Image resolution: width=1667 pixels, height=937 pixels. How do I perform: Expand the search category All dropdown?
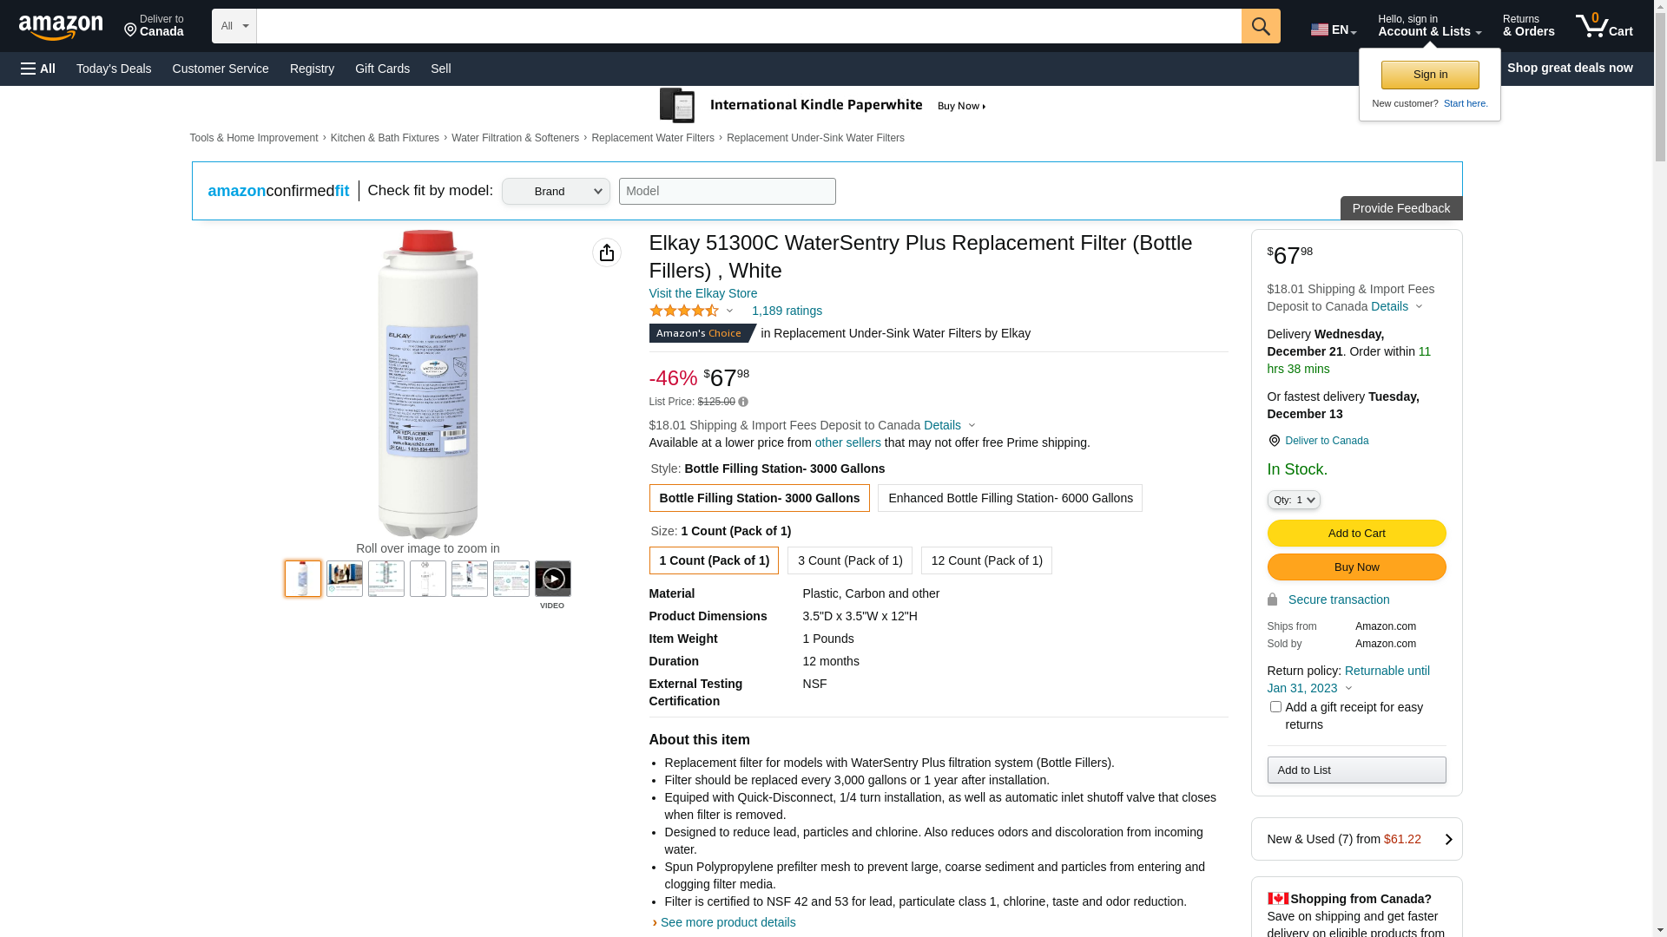coord(234,26)
